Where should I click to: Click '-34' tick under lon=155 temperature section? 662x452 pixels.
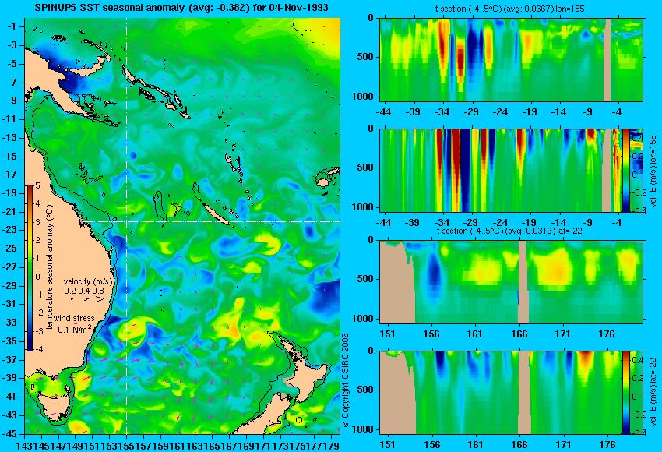point(442,112)
